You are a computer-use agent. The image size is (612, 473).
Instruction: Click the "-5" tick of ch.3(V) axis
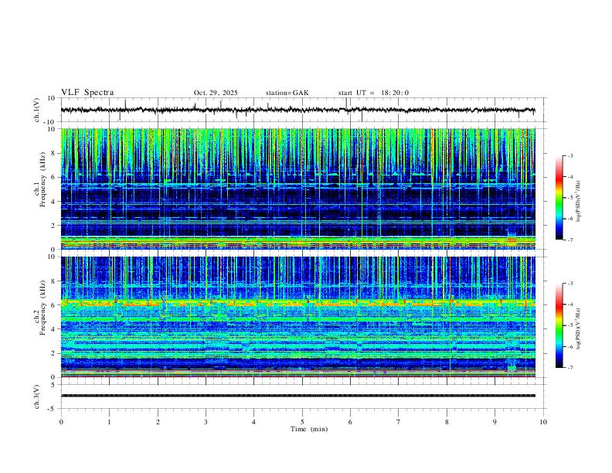click(x=53, y=409)
